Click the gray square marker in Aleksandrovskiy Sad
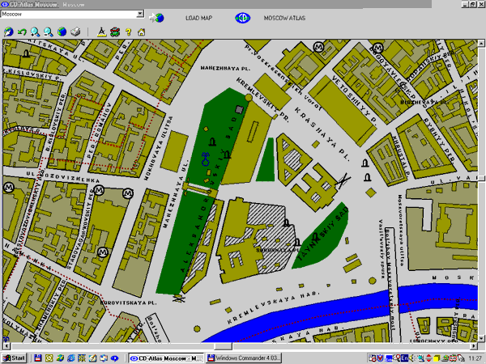This screenshot has width=486, height=364. [239, 109]
